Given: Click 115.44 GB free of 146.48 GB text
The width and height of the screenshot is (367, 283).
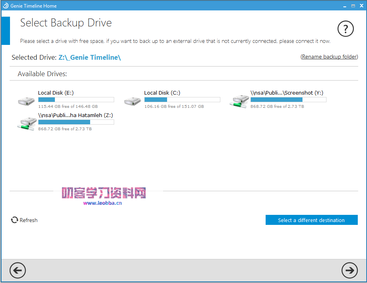Looking at the screenshot, I should [x=68, y=106].
